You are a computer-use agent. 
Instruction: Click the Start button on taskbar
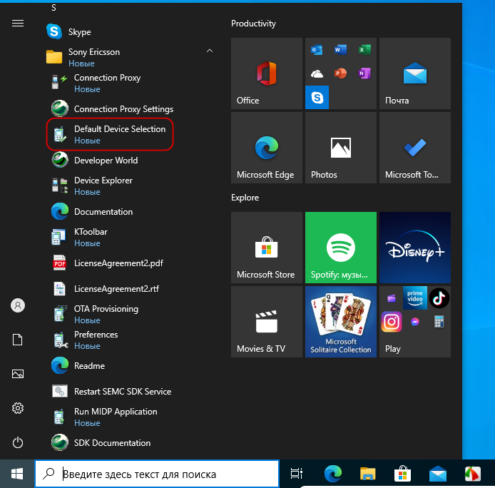point(17,474)
